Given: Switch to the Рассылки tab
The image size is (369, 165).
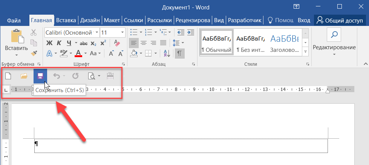Looking at the screenshot, I should coord(159,20).
